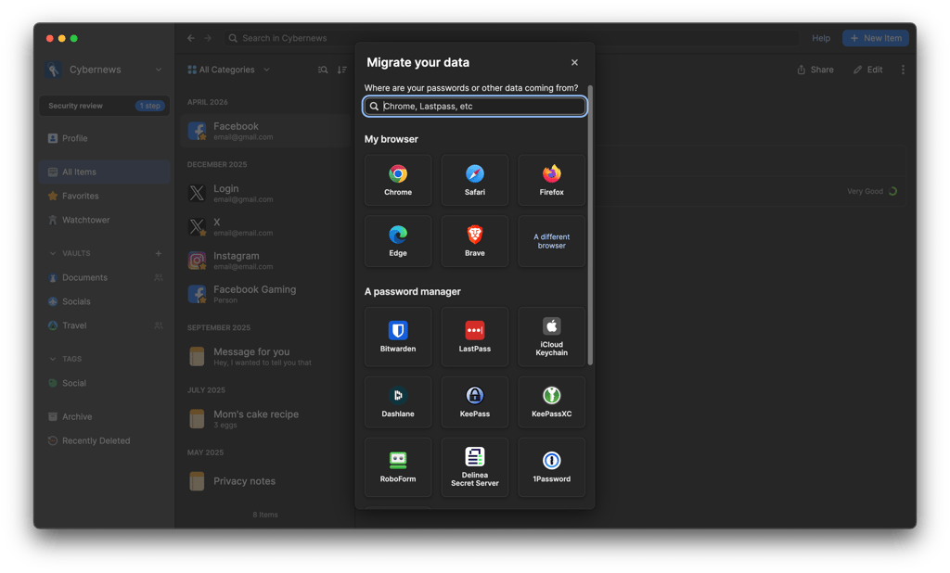The height and width of the screenshot is (573, 950).
Task: Collapse the Tags section
Action: [52, 359]
